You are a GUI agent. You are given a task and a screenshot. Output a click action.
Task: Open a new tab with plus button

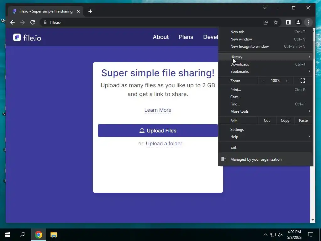(x=90, y=11)
